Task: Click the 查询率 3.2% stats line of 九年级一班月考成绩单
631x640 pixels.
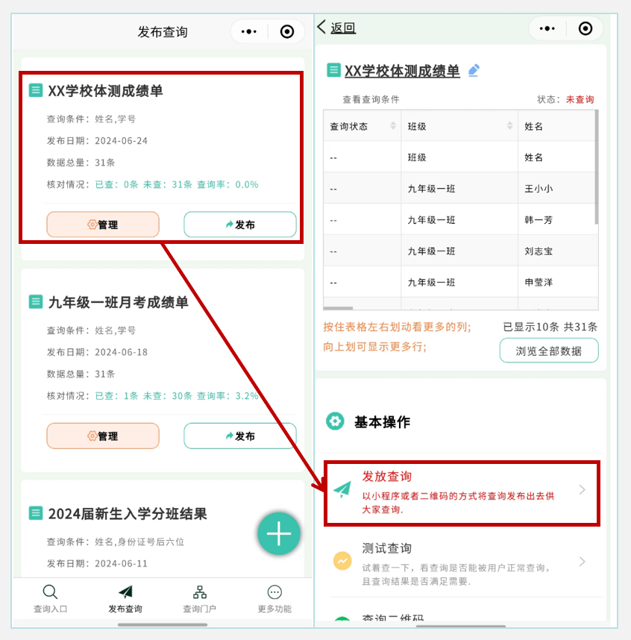Action: pos(153,396)
